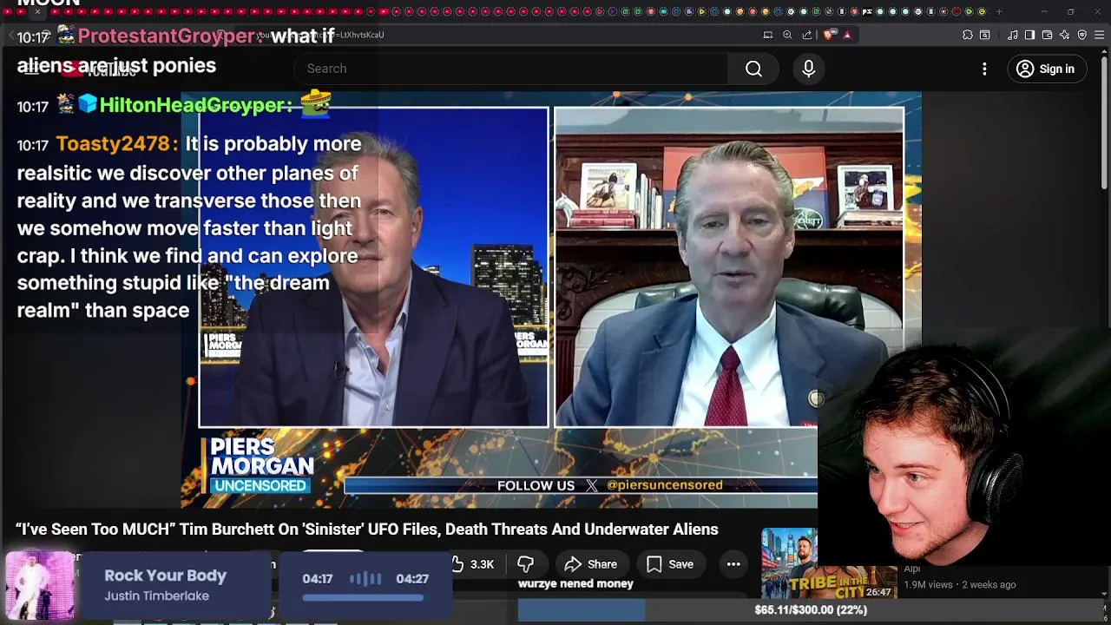Open Brave VPN shield icon
This screenshot has height=625, width=1111.
[1082, 35]
